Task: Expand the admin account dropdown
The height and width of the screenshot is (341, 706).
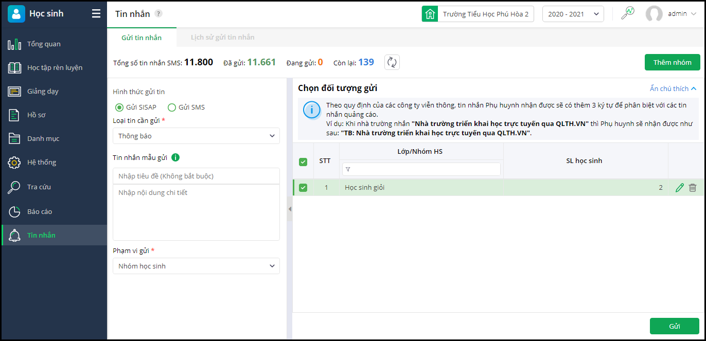Action: (x=694, y=14)
